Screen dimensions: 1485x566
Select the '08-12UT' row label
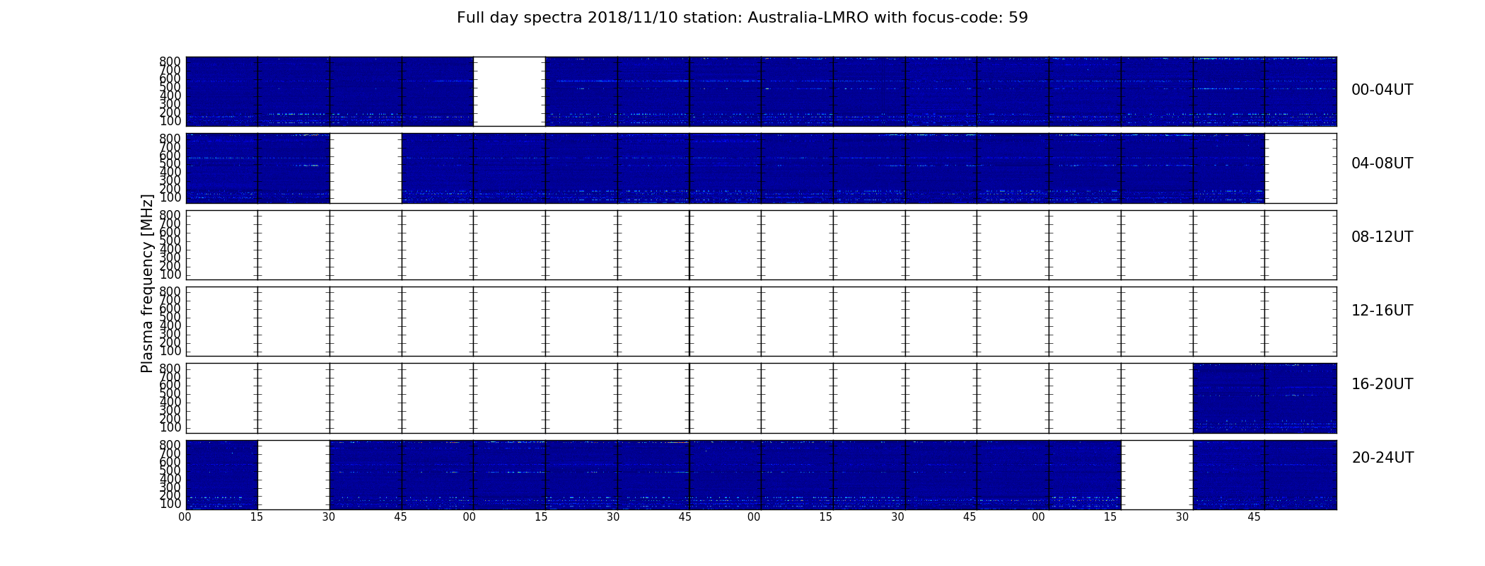pos(1382,237)
